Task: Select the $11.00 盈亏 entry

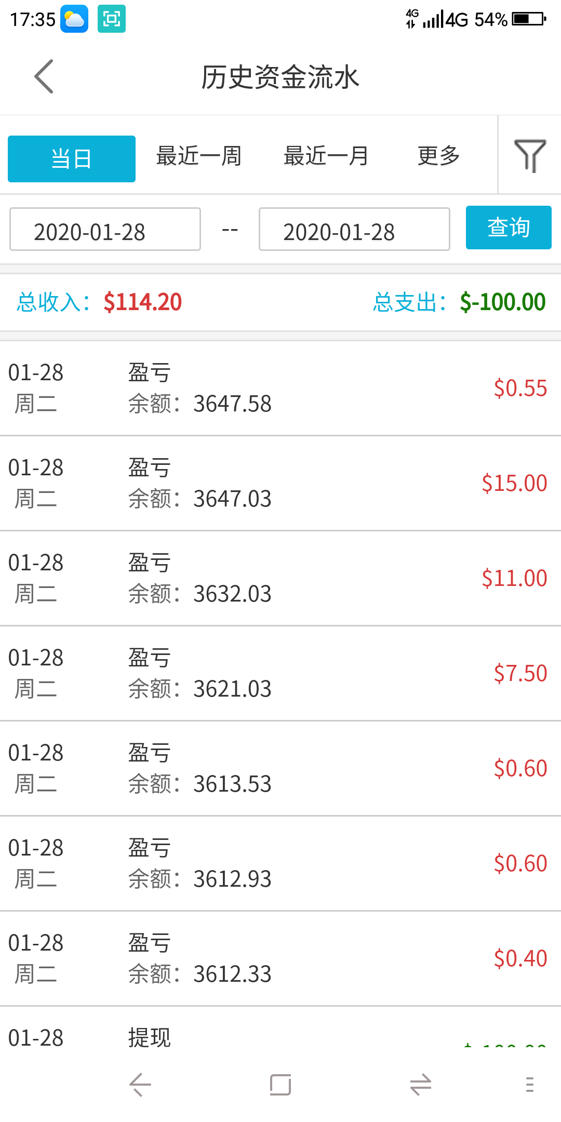Action: pyautogui.click(x=280, y=578)
